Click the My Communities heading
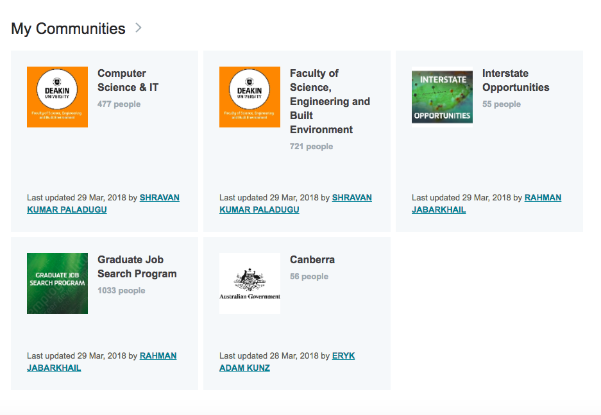Screen dimensions: 601x415 [x=68, y=29]
